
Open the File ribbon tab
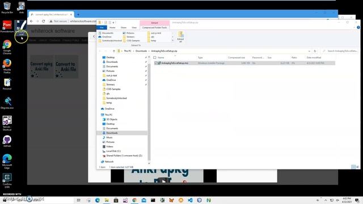[102, 28]
